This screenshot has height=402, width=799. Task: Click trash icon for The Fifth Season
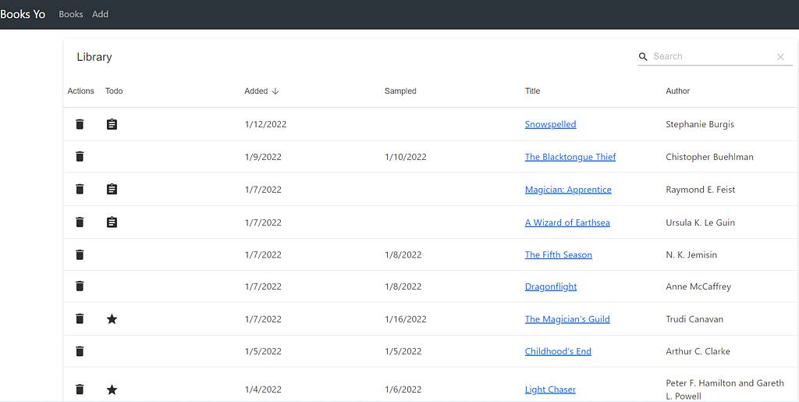tap(80, 254)
